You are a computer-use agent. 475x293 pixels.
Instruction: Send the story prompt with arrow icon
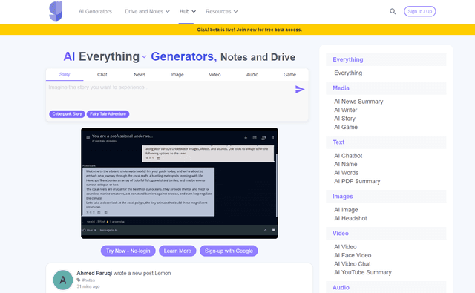(x=300, y=89)
